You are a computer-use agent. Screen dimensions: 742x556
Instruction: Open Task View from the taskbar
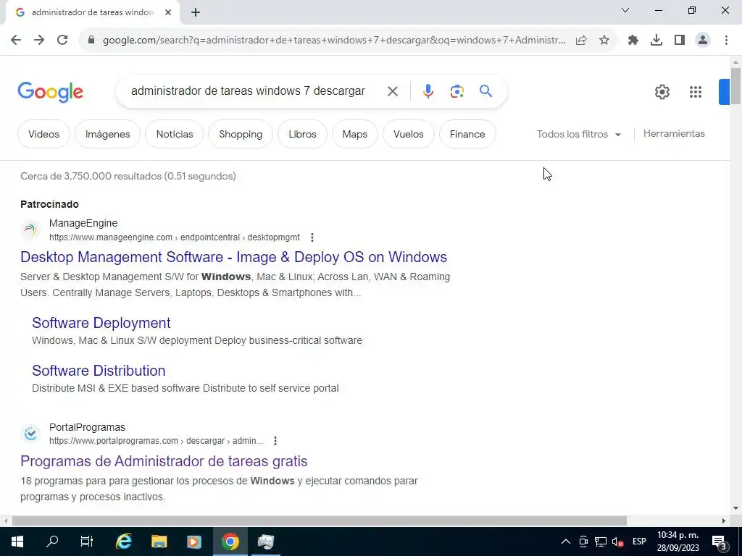click(87, 542)
